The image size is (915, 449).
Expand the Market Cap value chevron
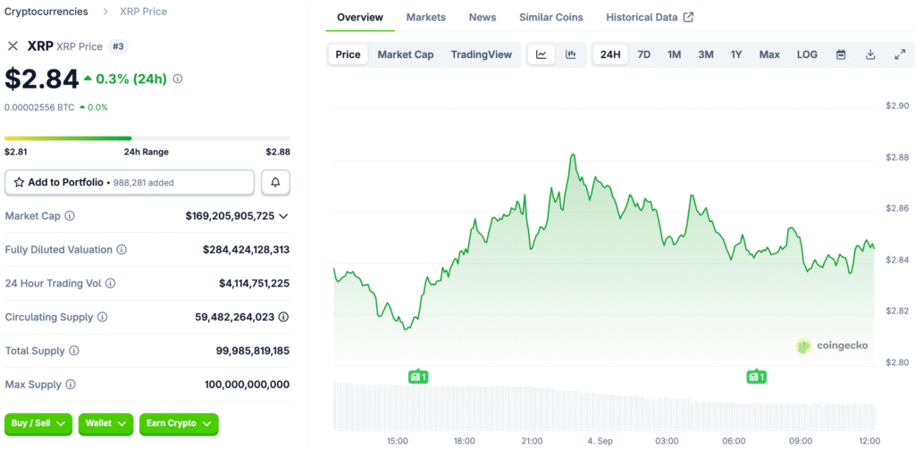[x=283, y=216]
